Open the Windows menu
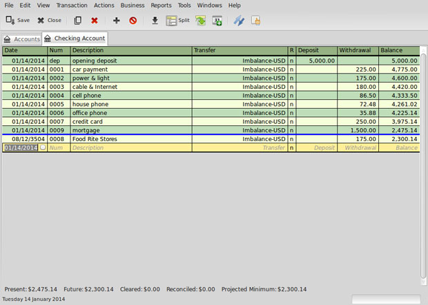428x305 pixels. 209,6
